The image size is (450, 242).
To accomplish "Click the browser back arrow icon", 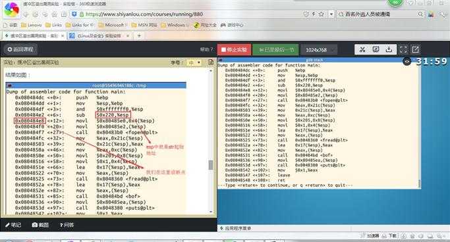I will (x=26, y=14).
